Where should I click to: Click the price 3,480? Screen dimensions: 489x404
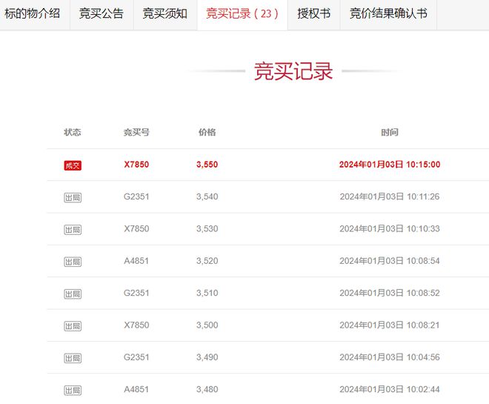(207, 389)
